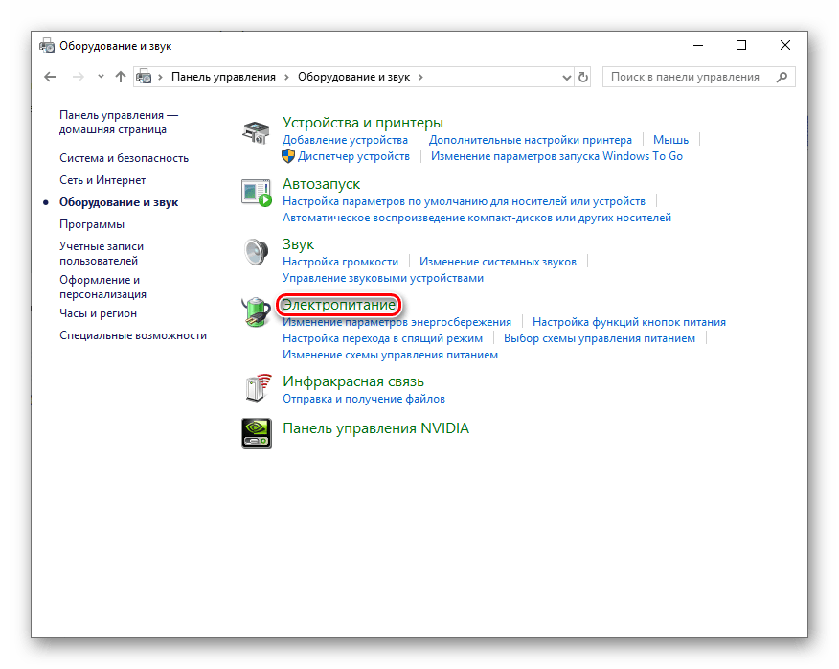Click the Control Panel search field
The width and height of the screenshot is (839, 669).
692,77
